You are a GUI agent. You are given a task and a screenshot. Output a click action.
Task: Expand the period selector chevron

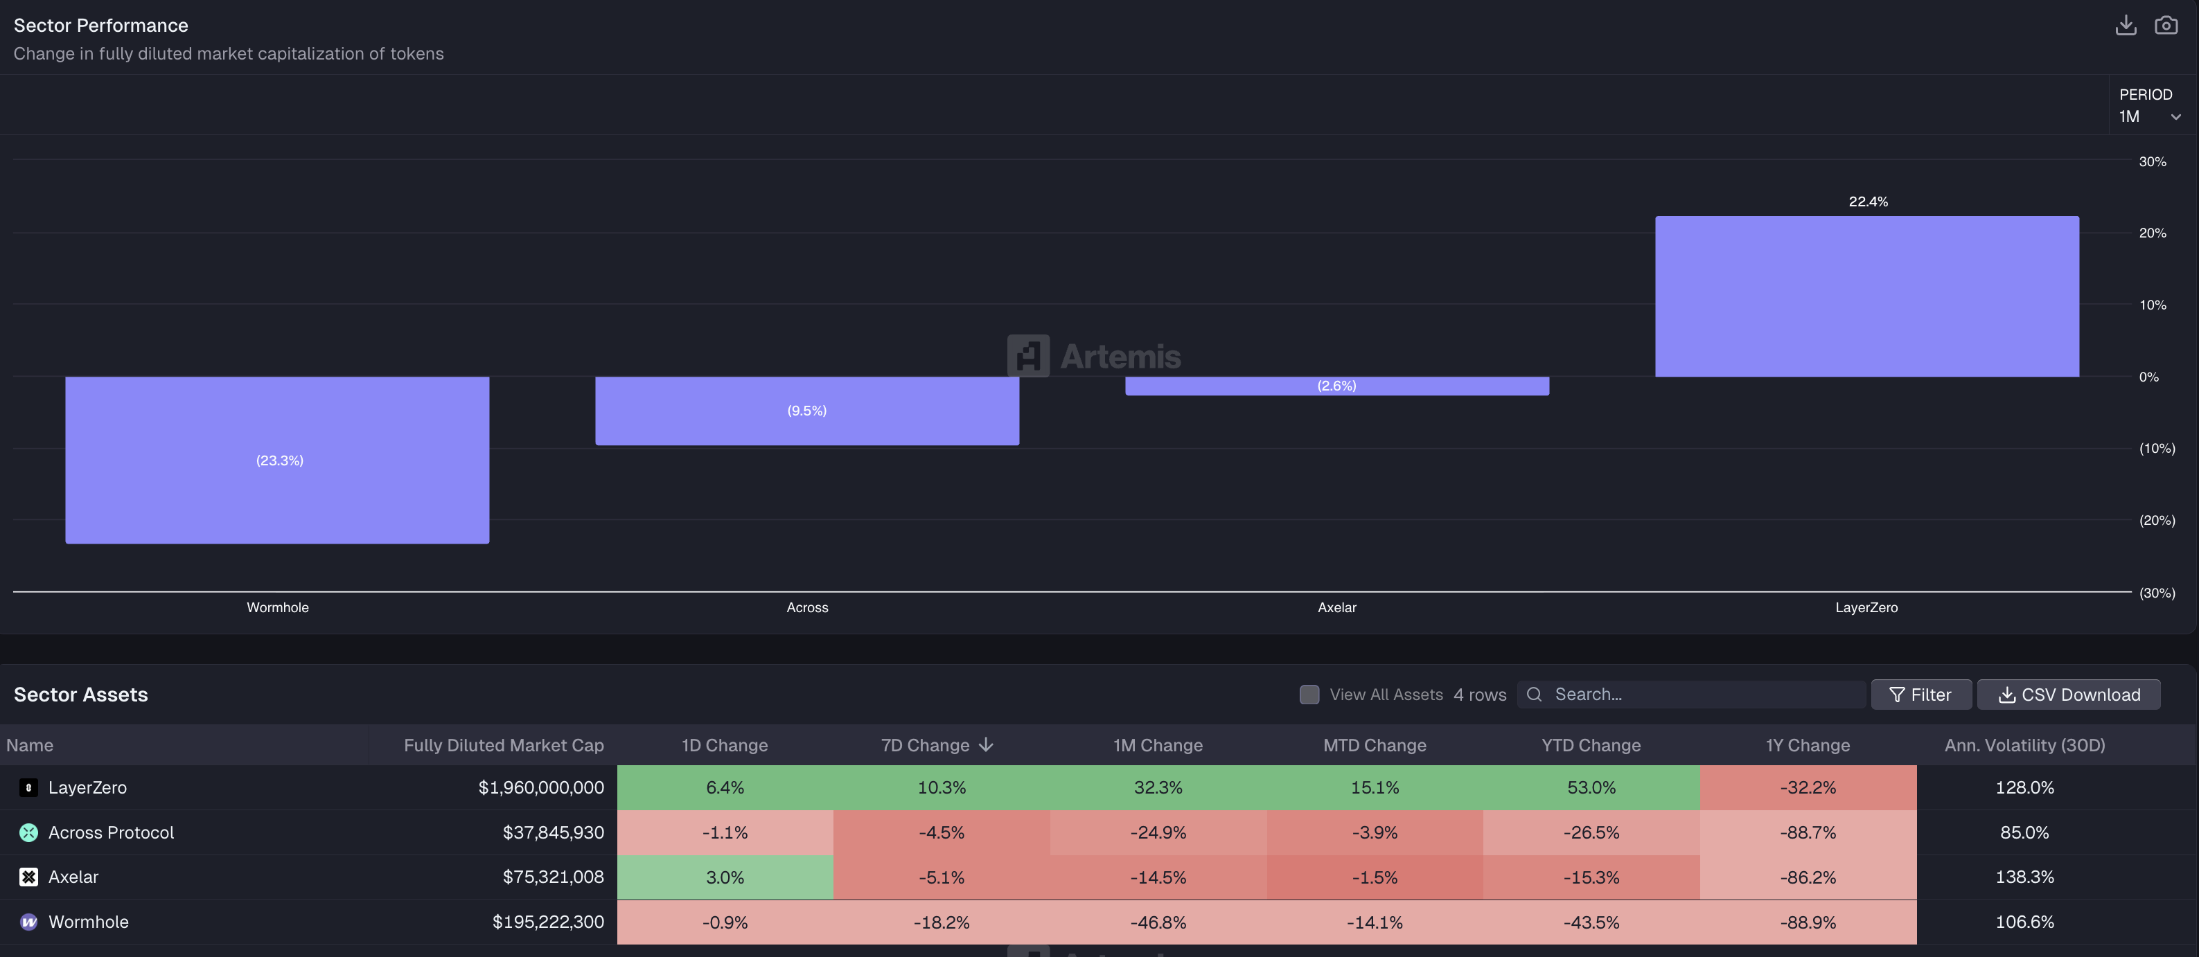[x=2176, y=117]
